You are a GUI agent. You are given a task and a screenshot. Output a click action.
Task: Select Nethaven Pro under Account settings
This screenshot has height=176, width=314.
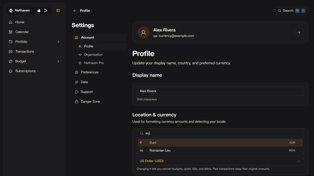pos(101,63)
